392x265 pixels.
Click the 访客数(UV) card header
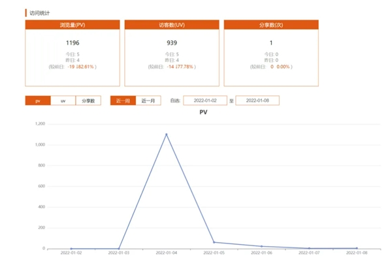point(172,25)
